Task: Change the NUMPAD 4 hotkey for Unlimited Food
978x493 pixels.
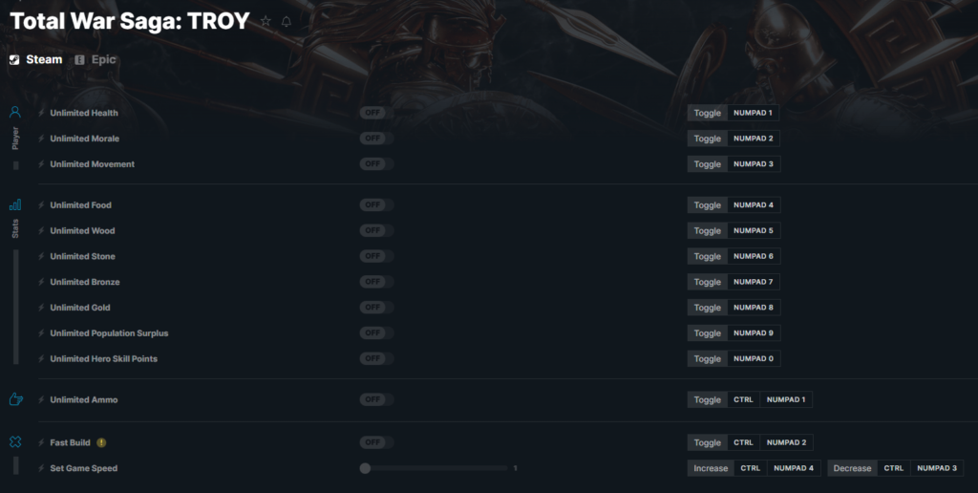Action: tap(754, 204)
